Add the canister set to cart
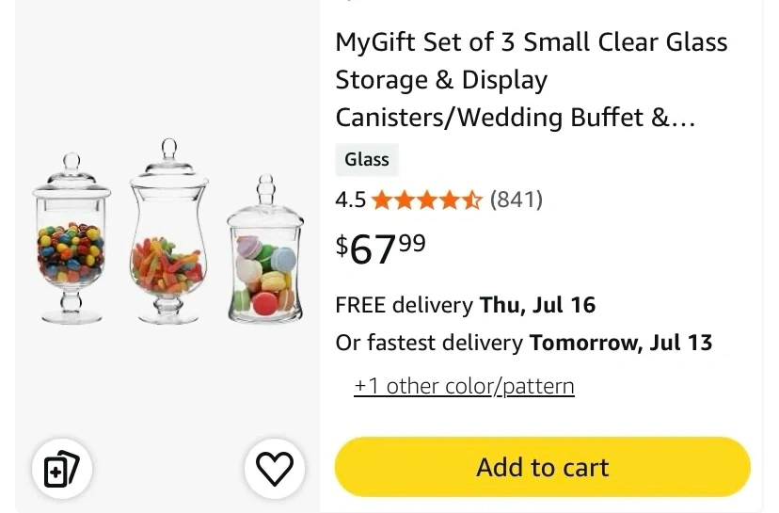Screen dimensions: 779x513 pyautogui.click(x=543, y=467)
